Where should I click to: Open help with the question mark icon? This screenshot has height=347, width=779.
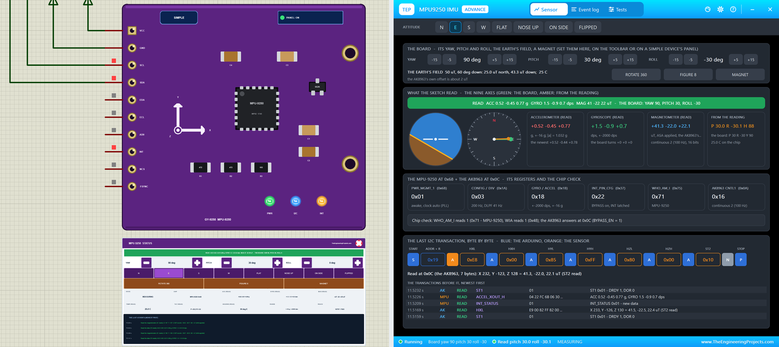(x=733, y=10)
